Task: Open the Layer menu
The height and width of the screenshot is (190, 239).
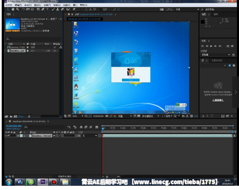Action: click(x=37, y=5)
